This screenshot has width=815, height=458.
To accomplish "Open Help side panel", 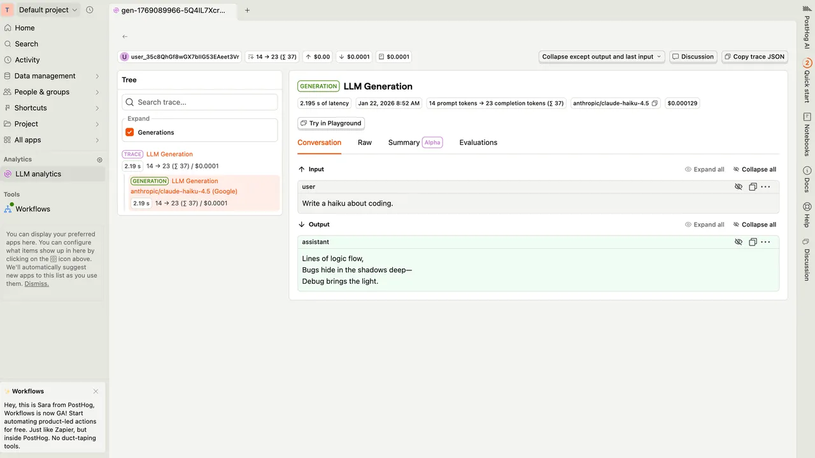I will pyautogui.click(x=807, y=216).
